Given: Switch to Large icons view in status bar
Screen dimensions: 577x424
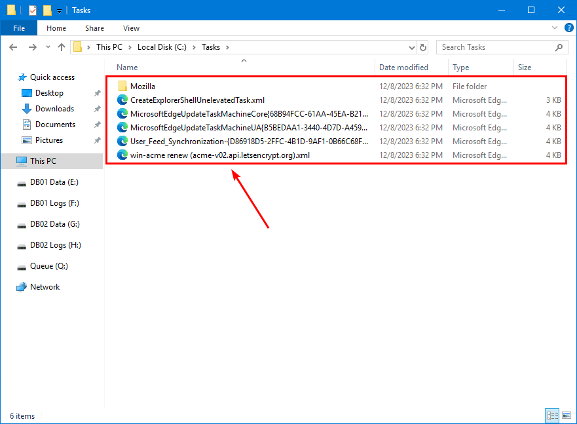Looking at the screenshot, I should (x=567, y=416).
